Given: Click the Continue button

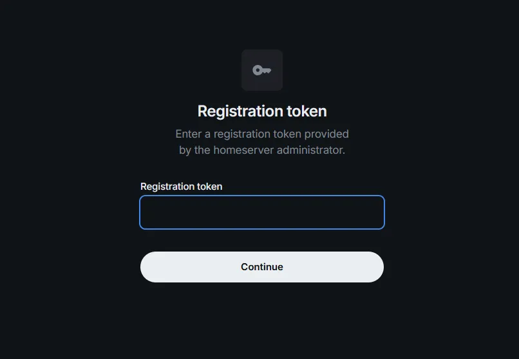Looking at the screenshot, I should click(262, 267).
